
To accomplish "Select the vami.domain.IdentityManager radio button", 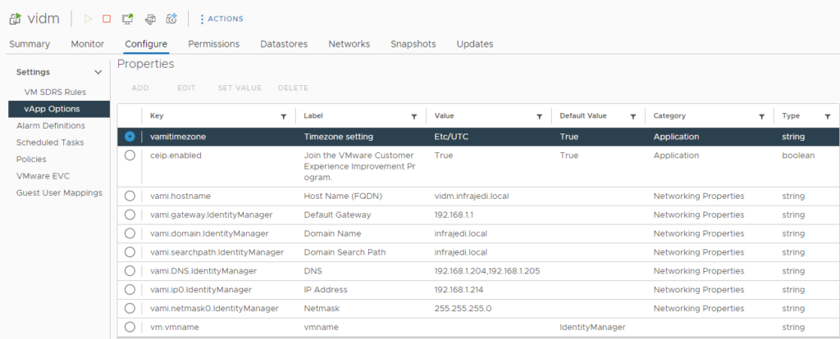I will tap(130, 233).
